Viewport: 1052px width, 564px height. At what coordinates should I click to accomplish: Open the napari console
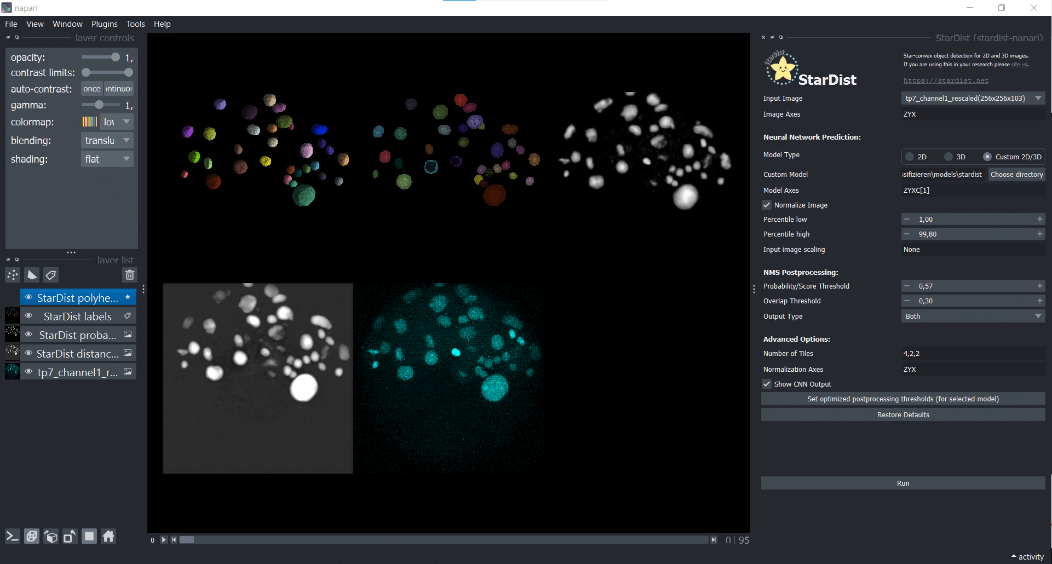13,537
